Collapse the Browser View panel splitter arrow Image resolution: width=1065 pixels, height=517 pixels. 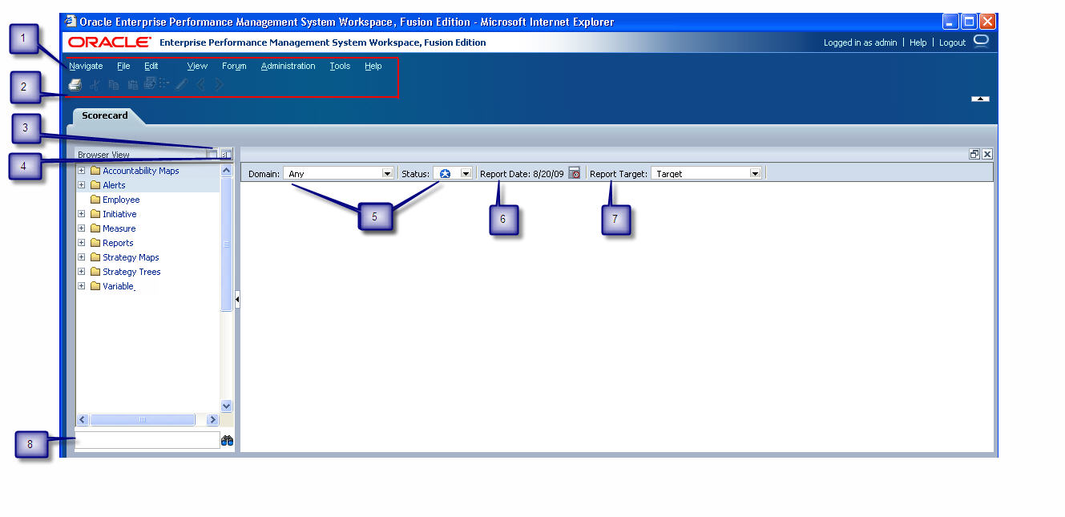(237, 300)
